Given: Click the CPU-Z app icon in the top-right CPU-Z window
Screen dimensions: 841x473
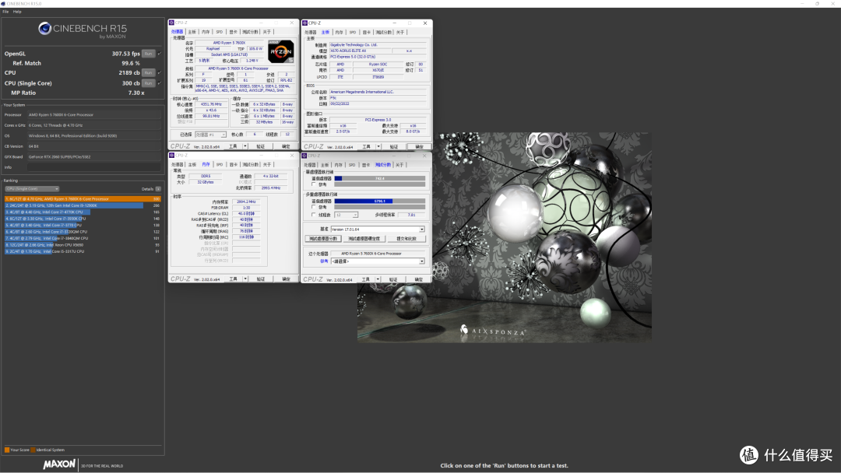Looking at the screenshot, I should pos(304,23).
